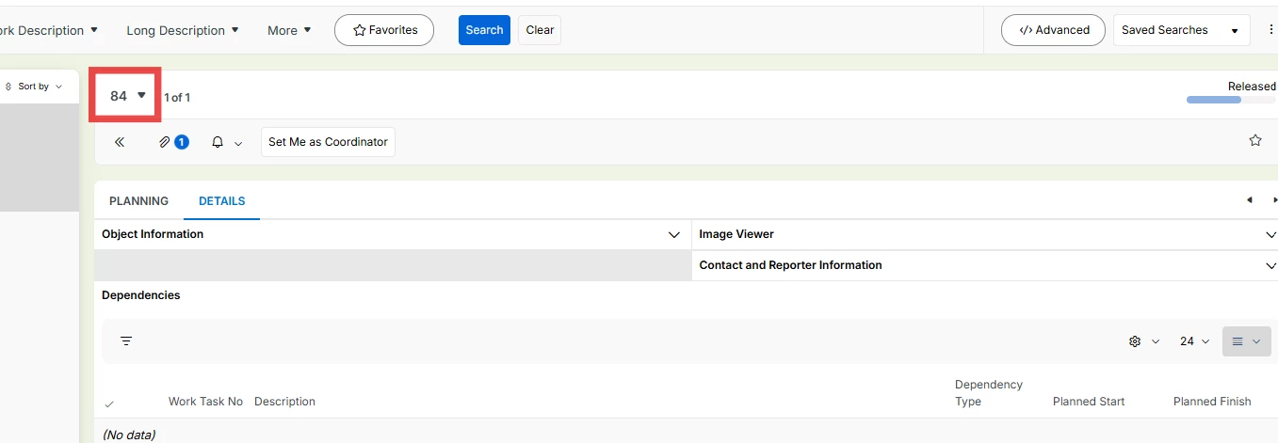Open Dependencies table gear settings
Viewport: 1278px width, 443px height.
1135,341
